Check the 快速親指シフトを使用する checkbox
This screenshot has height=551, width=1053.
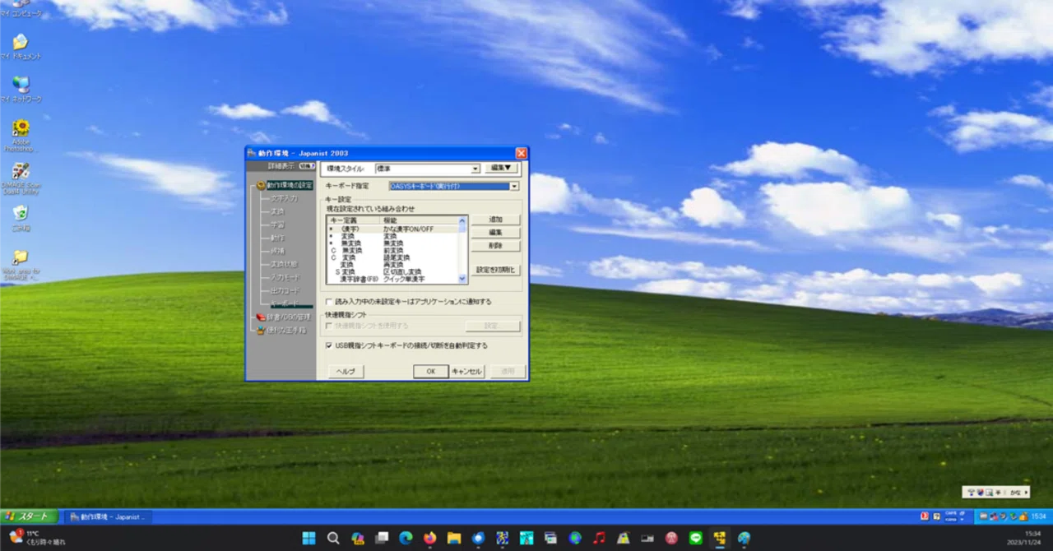point(329,326)
